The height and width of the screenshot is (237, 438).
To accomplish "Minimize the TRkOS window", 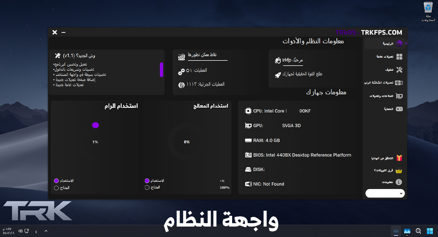I will pyautogui.click(x=63, y=32).
